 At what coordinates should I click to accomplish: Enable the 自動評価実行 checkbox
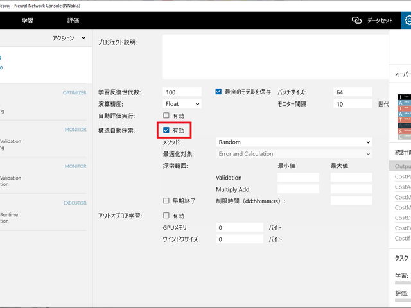pos(166,116)
